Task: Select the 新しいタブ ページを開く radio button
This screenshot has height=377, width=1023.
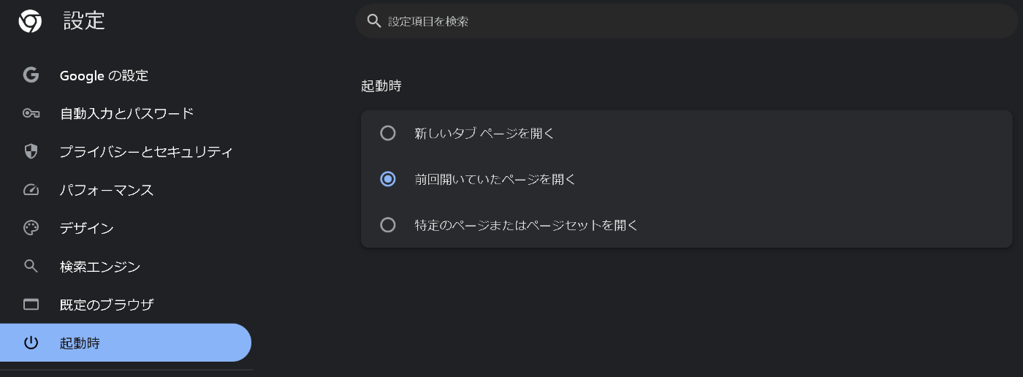Action: (388, 133)
